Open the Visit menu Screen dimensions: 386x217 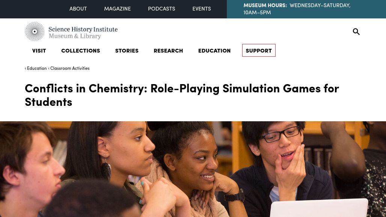39,51
